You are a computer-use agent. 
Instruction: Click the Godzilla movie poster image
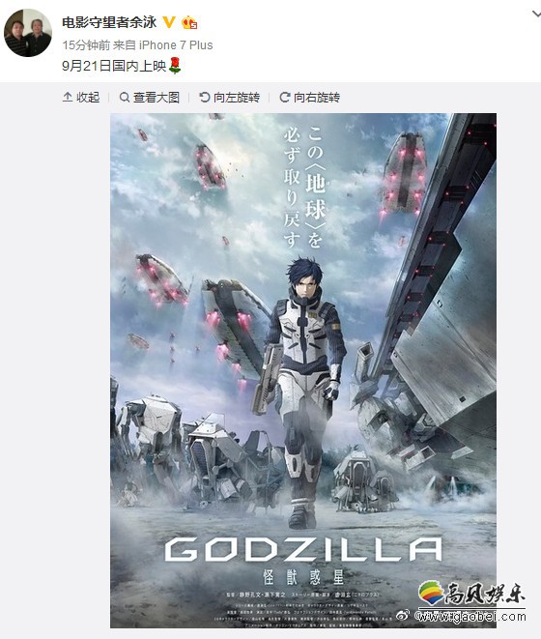tap(303, 370)
